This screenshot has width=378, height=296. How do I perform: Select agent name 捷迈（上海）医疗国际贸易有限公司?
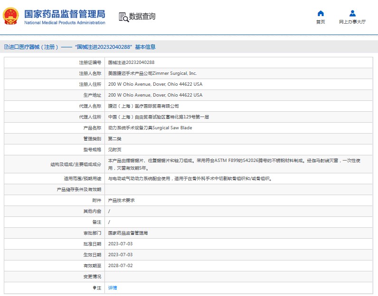(143, 106)
